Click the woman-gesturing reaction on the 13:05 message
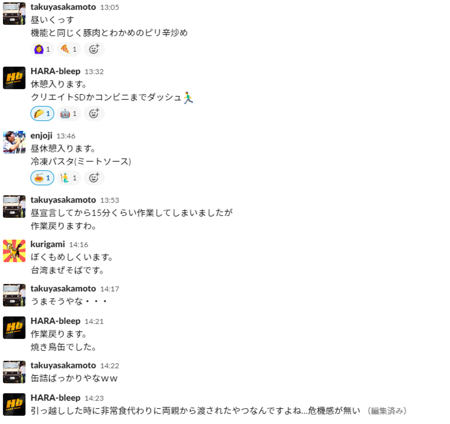Image resolution: width=450 pixels, height=424 pixels. pyautogui.click(x=42, y=49)
